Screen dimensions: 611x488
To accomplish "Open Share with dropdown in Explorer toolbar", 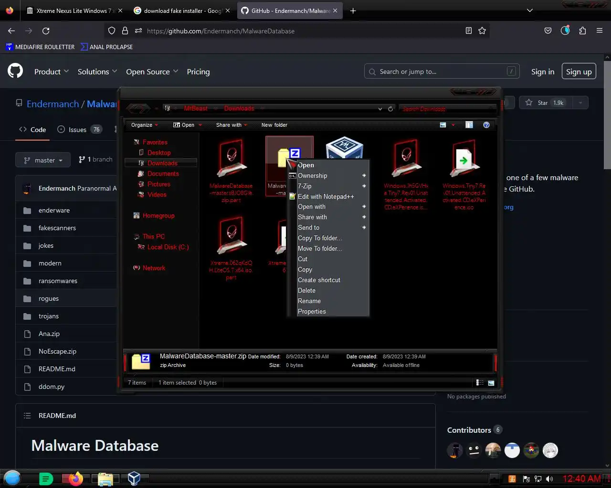I will click(x=232, y=125).
